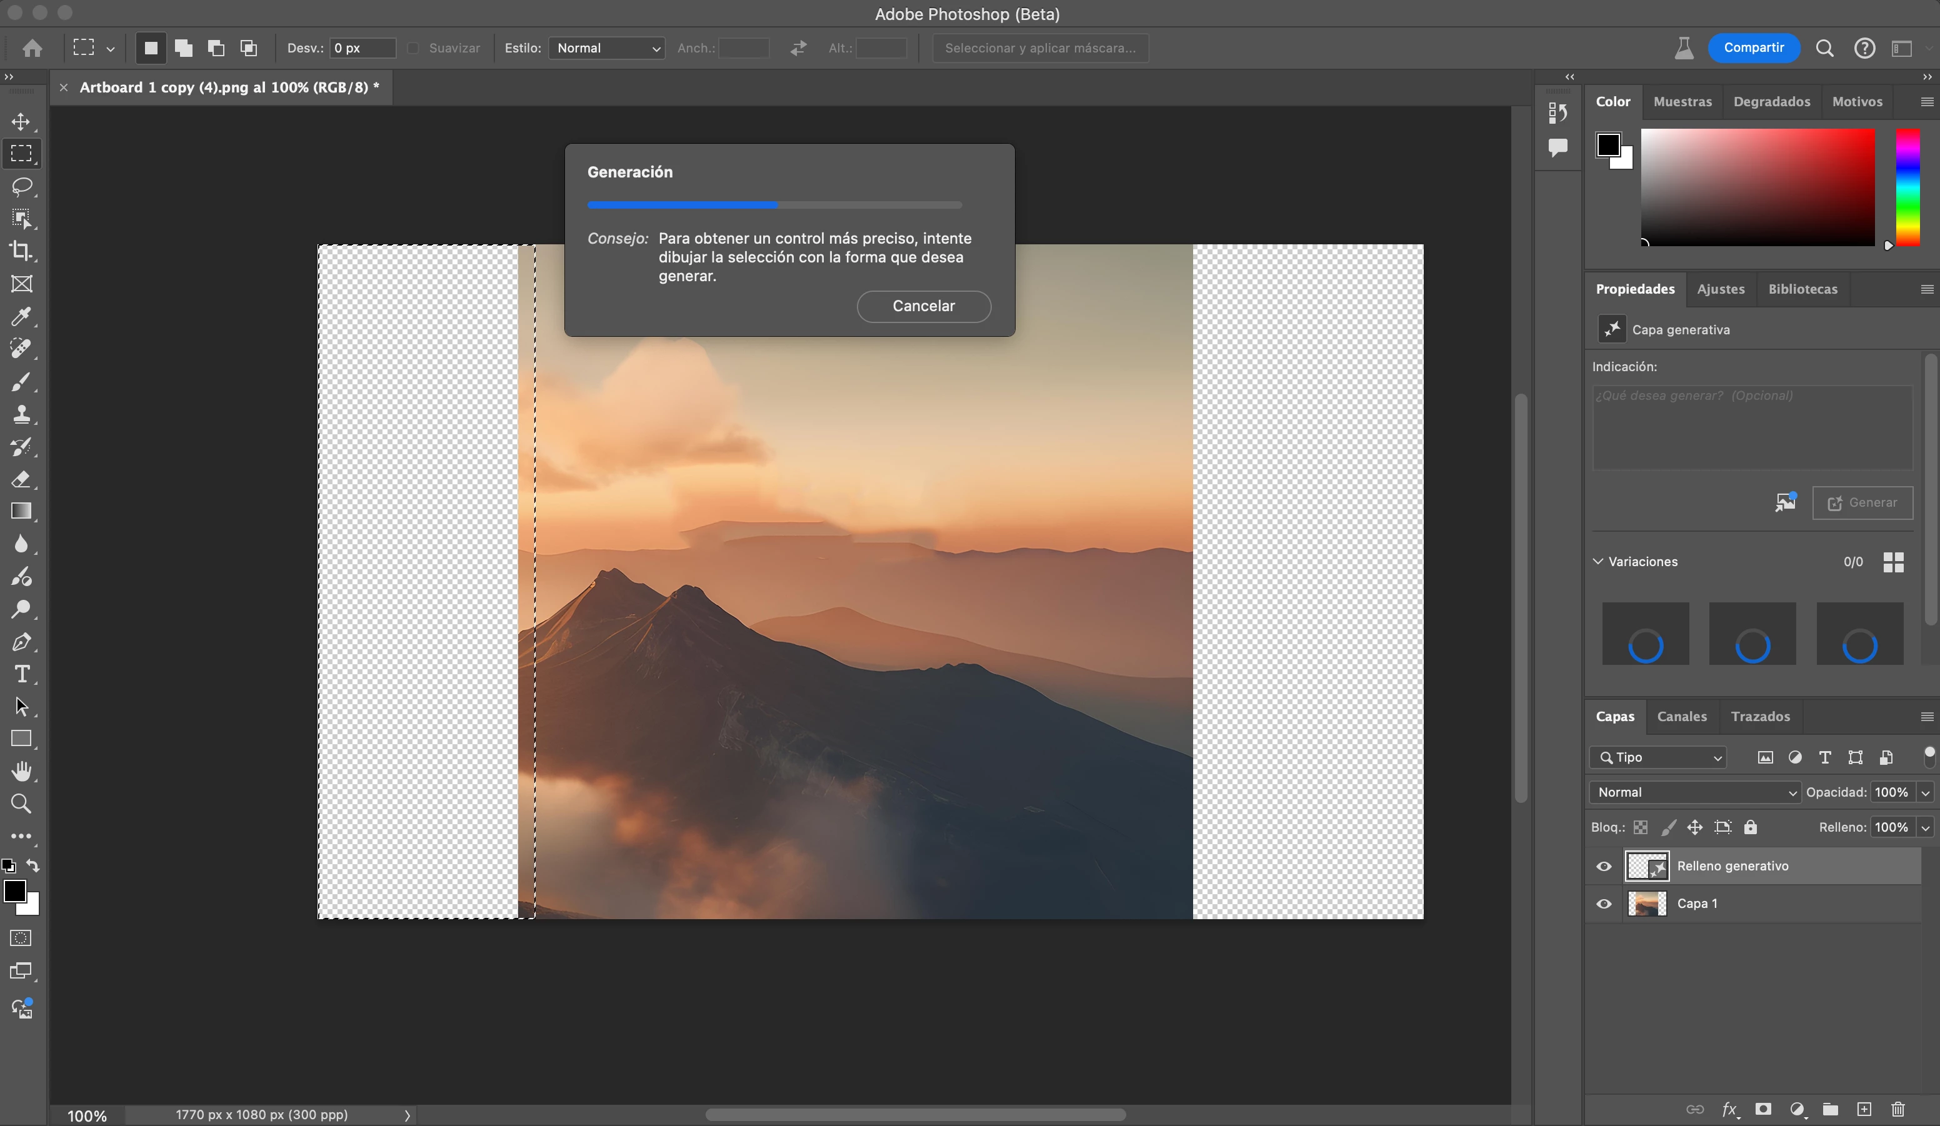Click the create new layer icon
The height and width of the screenshot is (1126, 1940).
[1864, 1109]
